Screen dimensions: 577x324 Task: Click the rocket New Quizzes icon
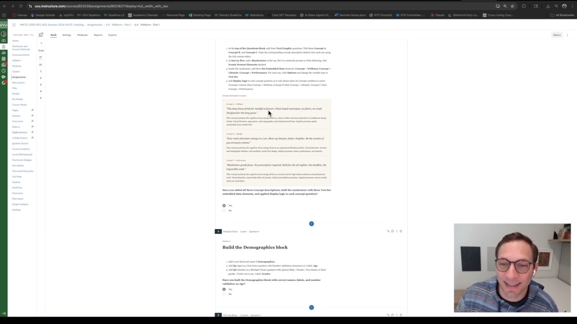click(41, 35)
